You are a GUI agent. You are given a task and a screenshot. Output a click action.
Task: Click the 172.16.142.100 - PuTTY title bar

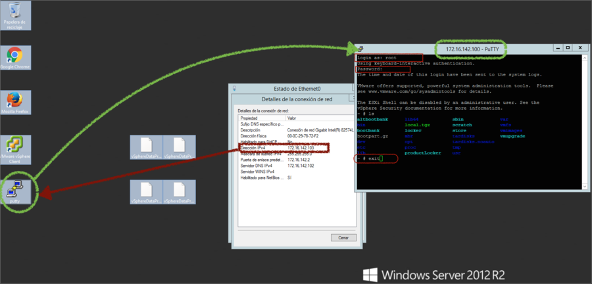click(x=474, y=49)
